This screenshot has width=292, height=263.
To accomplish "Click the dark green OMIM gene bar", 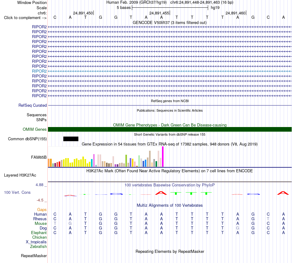I will (170, 130).
